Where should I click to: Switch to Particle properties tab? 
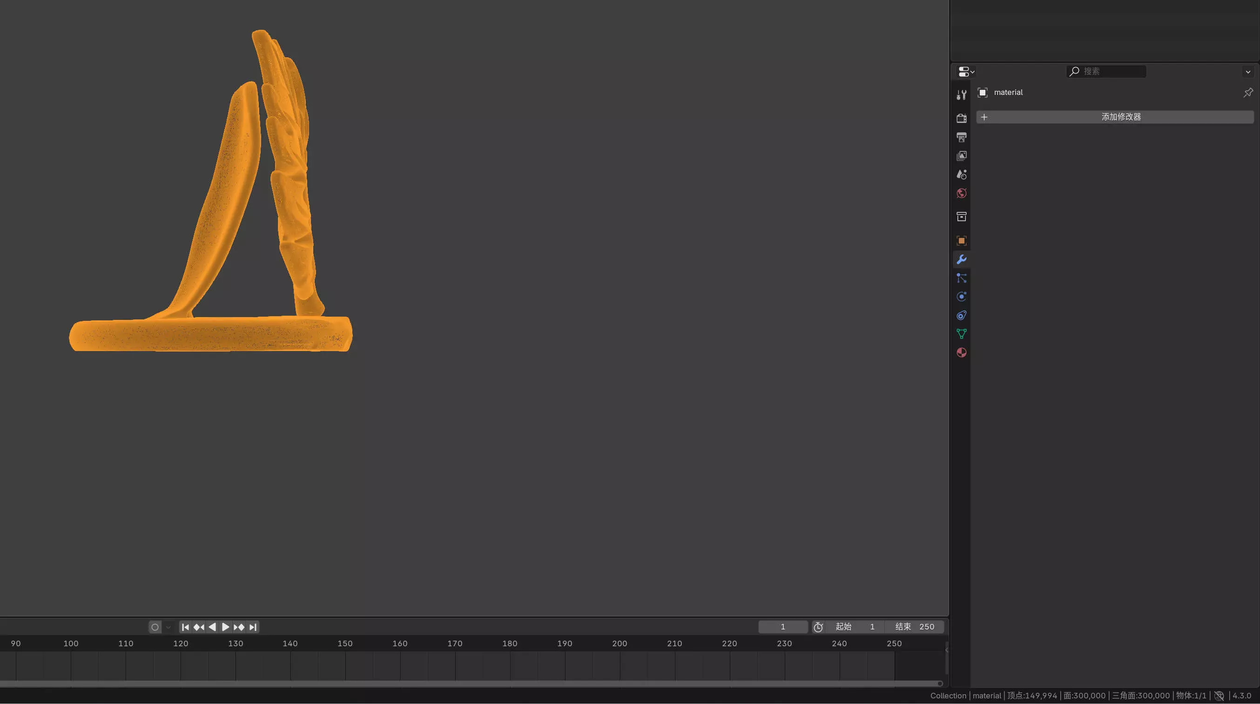click(961, 278)
